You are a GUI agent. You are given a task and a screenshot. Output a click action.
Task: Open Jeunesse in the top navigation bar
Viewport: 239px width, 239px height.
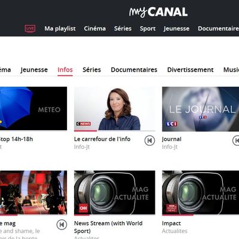coord(176,29)
